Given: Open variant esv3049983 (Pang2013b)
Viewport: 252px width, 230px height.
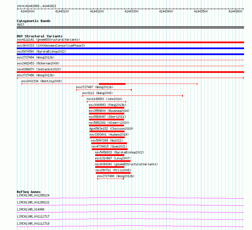Looking at the screenshot, I should [107, 105].
